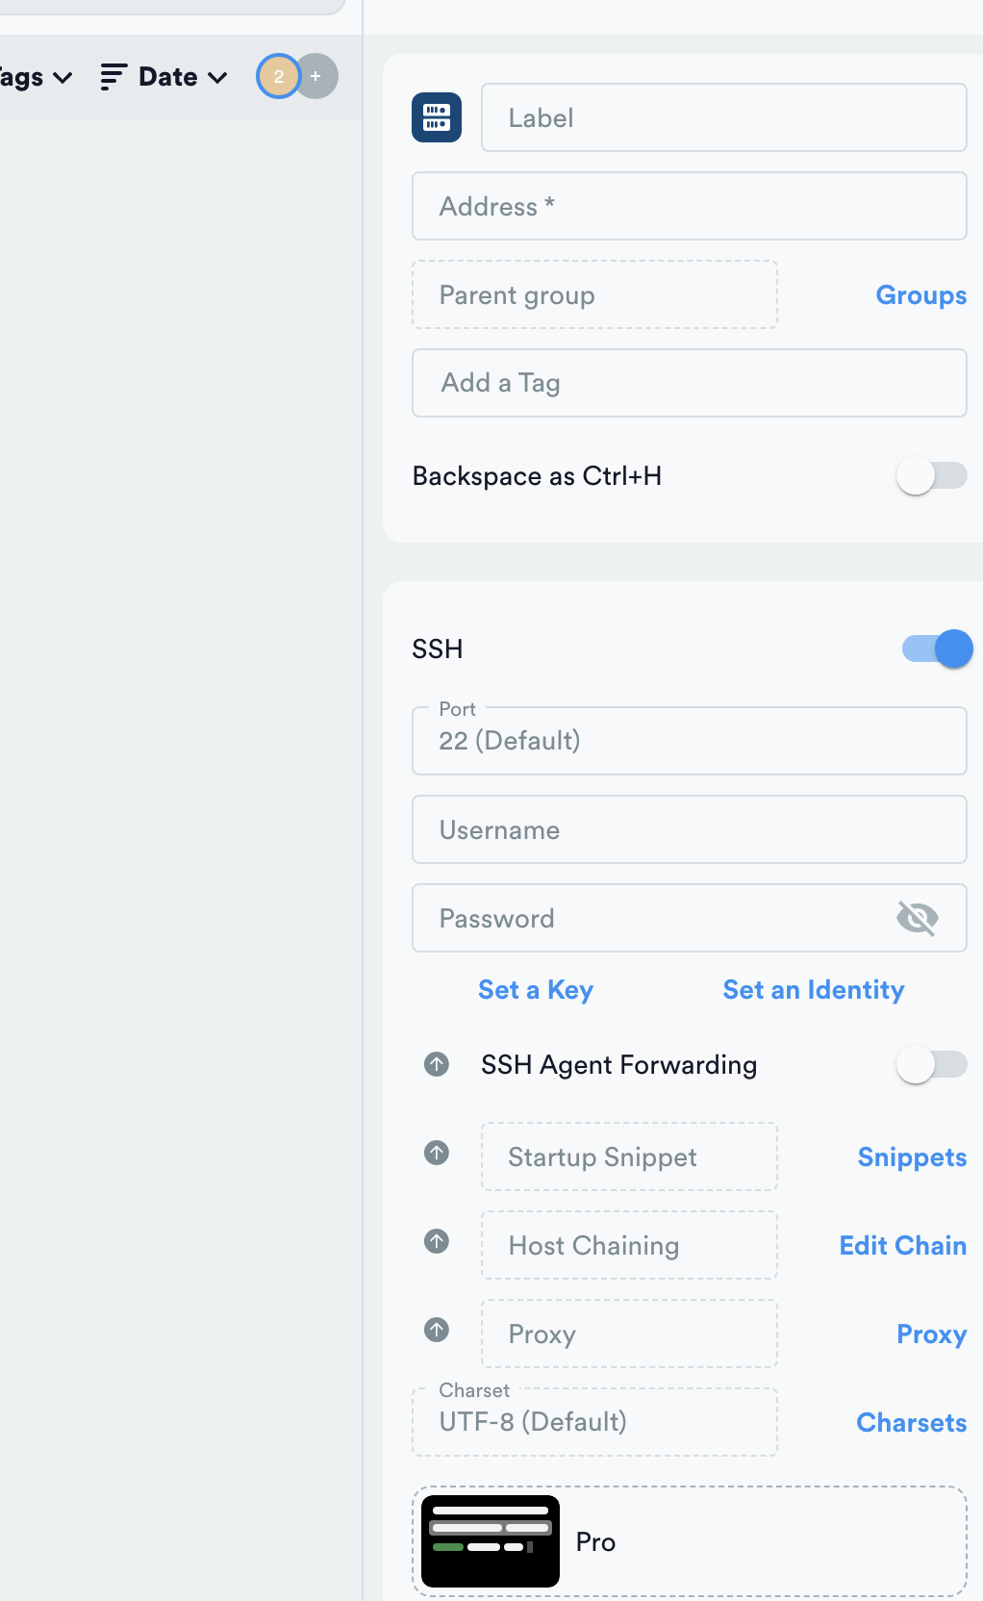Click Set an Identity link

(813, 990)
